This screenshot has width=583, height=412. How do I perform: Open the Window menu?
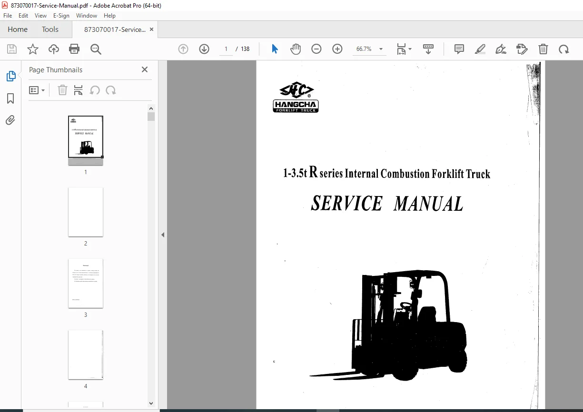click(x=87, y=15)
